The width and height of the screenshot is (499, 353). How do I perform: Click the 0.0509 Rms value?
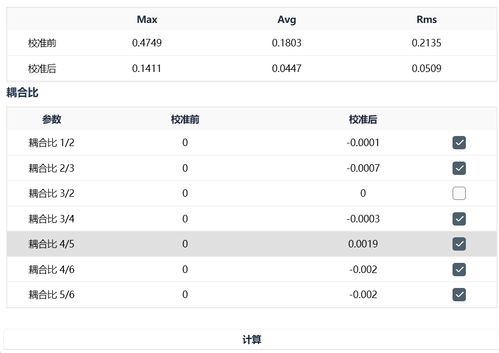click(x=426, y=68)
